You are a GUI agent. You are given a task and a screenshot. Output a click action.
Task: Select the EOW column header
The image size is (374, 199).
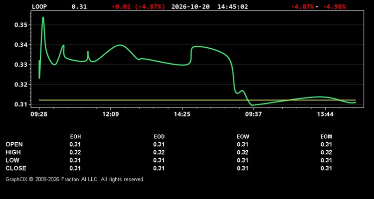[x=243, y=137]
